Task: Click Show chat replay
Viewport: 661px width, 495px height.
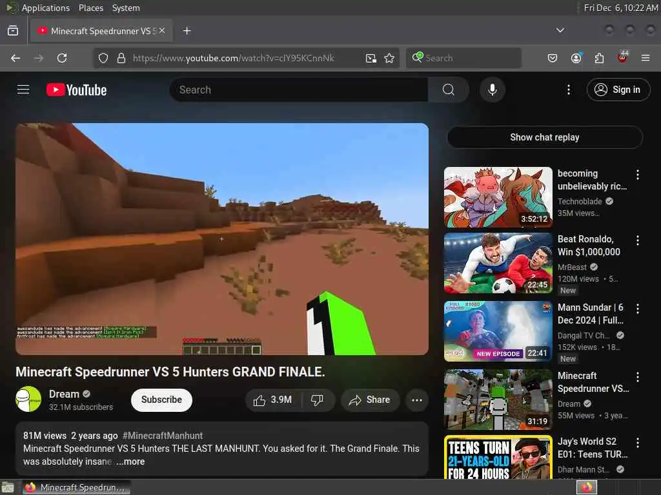Action: coord(545,137)
